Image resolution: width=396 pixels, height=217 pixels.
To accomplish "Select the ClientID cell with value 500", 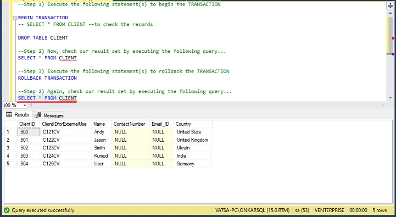I will pyautogui.click(x=29, y=132).
